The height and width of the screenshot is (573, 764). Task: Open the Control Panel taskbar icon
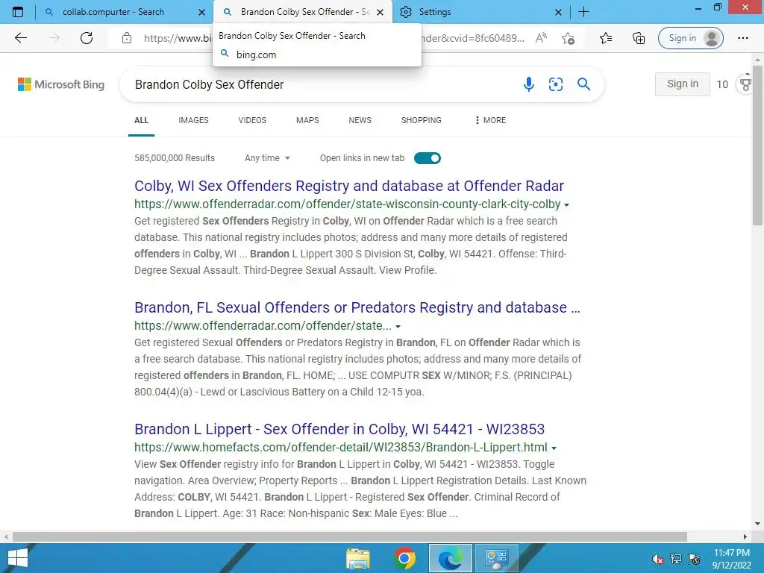tap(496, 558)
